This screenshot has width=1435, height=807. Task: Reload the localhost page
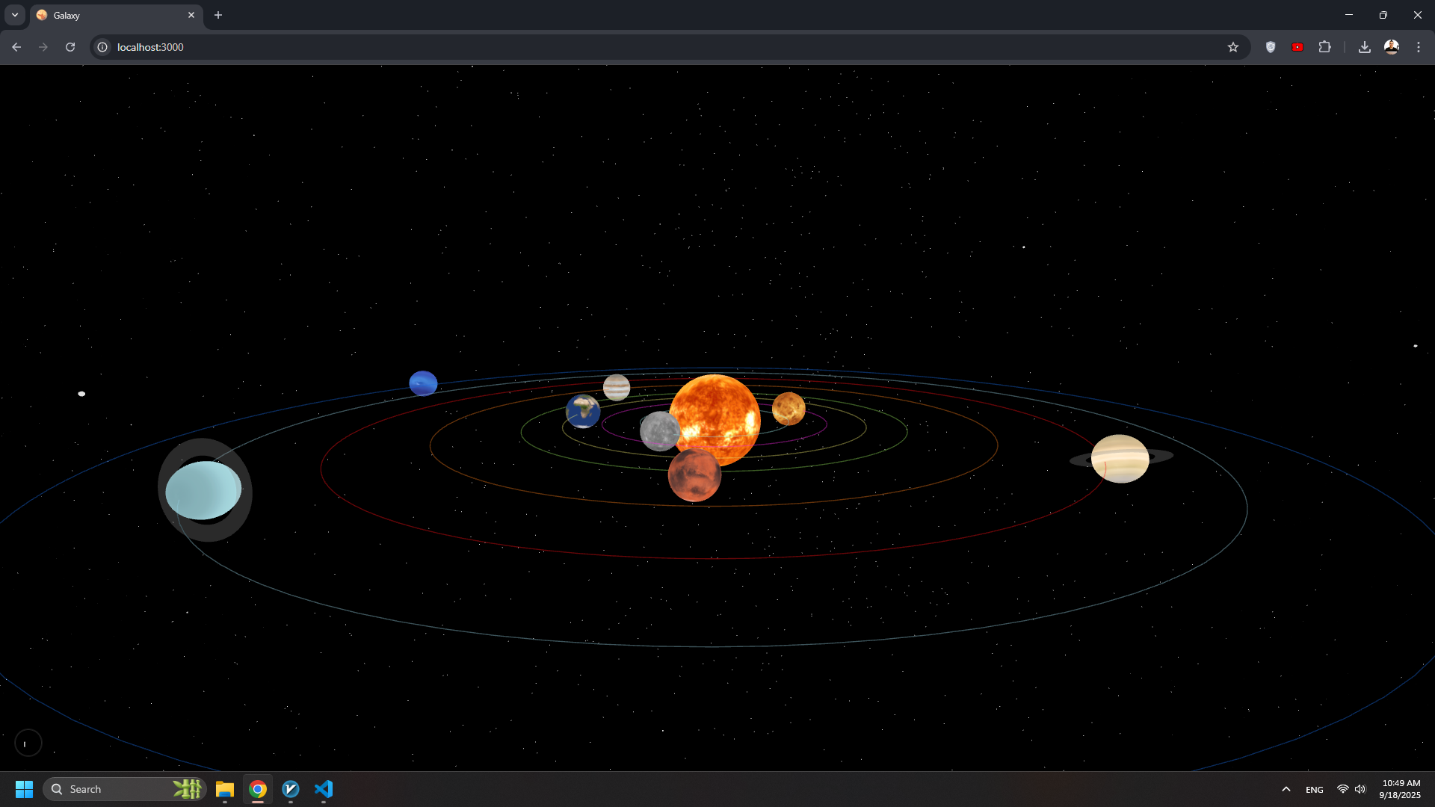click(70, 47)
